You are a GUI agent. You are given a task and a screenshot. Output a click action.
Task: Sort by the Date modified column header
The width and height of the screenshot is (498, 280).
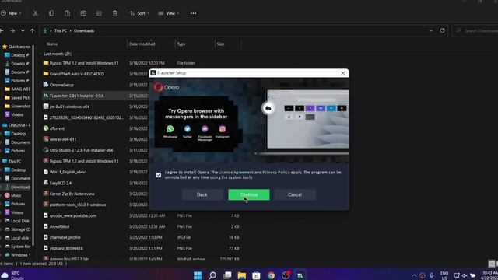click(142, 44)
